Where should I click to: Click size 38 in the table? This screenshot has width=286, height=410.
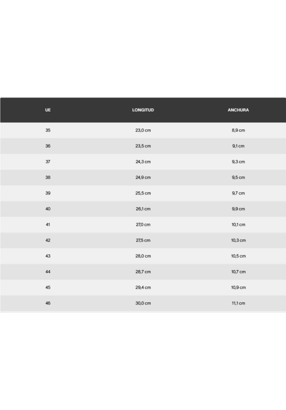(x=48, y=177)
